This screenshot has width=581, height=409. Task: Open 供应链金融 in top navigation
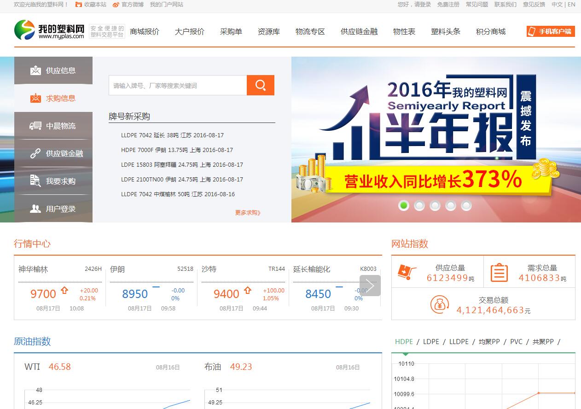tap(359, 32)
